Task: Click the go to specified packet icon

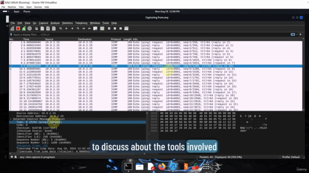Action: pyautogui.click(x=78, y=28)
